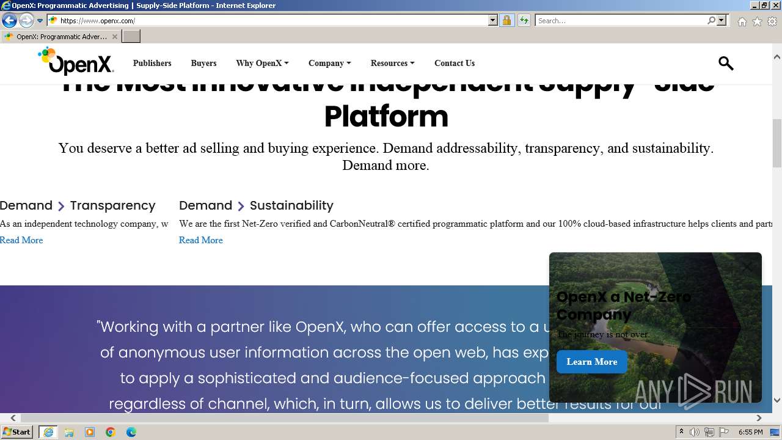Click the Internet Explorer taskbar icon

tap(48, 432)
